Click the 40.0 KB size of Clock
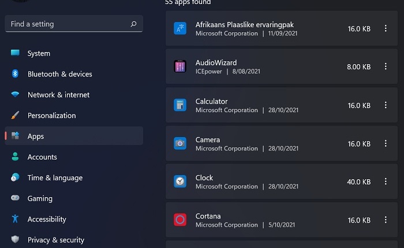 358,182
